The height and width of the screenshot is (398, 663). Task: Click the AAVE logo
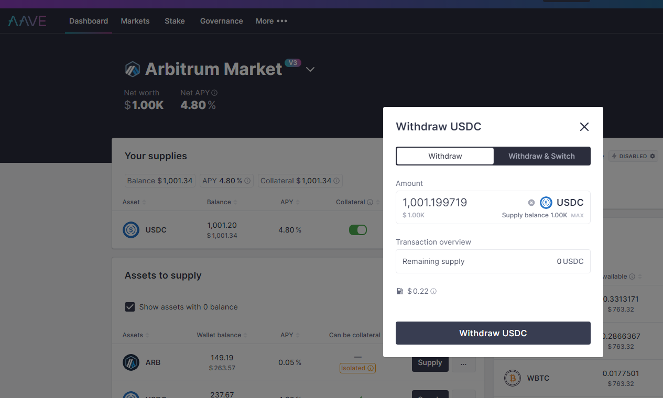(27, 21)
